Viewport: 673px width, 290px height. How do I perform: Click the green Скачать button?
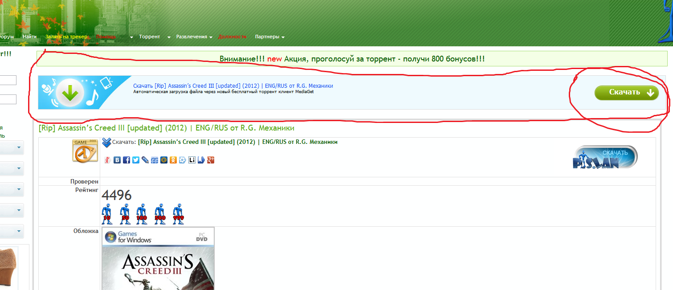point(626,93)
